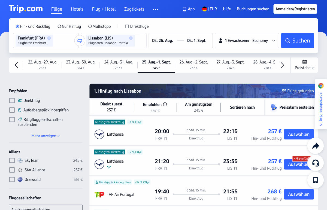Image resolution: width=327 pixels, height=210 pixels.
Task: Pick the 26. Aug.–2. Sept. date option
Action: click(x=194, y=65)
